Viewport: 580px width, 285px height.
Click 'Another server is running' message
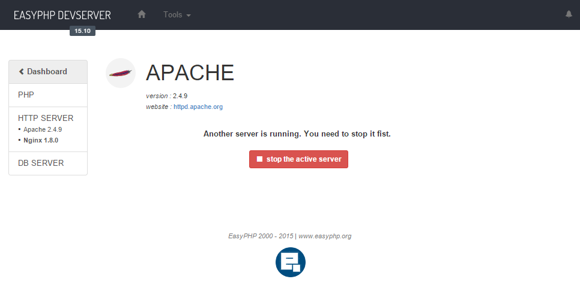click(x=297, y=134)
